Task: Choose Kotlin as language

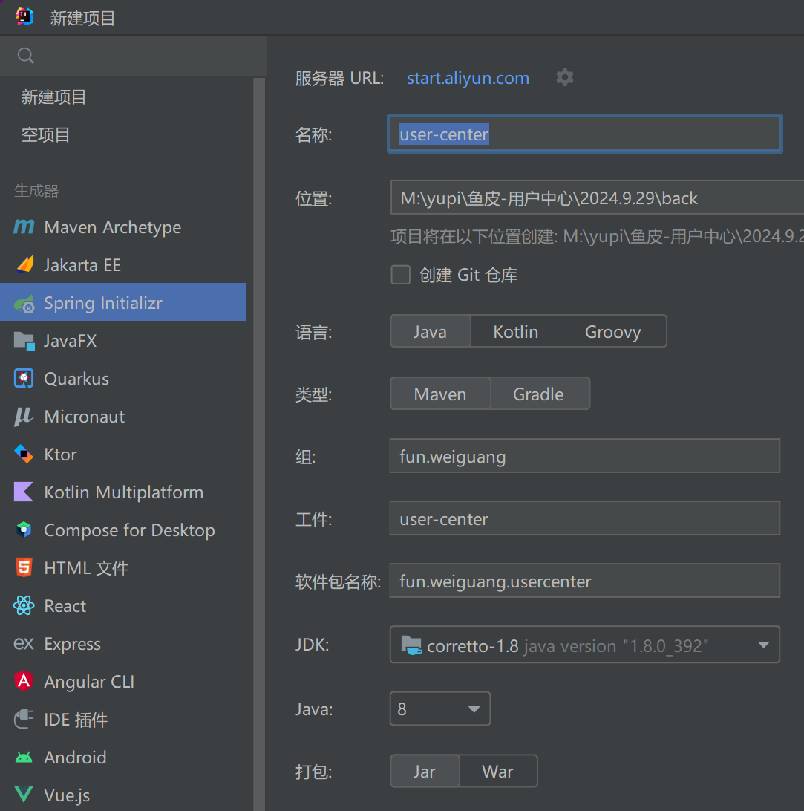Action: click(515, 331)
